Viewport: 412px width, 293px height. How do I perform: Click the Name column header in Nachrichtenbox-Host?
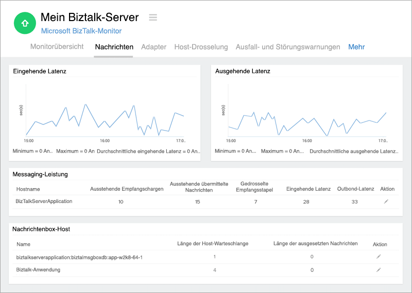pyautogui.click(x=23, y=244)
